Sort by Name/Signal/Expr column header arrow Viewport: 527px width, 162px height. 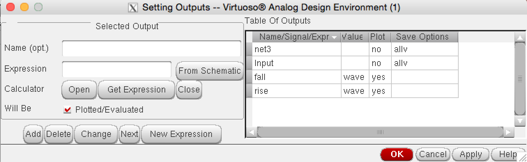pyautogui.click(x=335, y=37)
